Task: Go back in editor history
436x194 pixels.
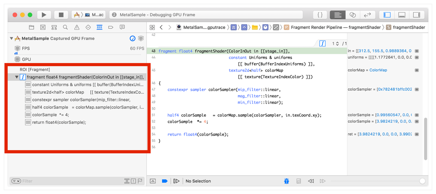Action: 161,27
